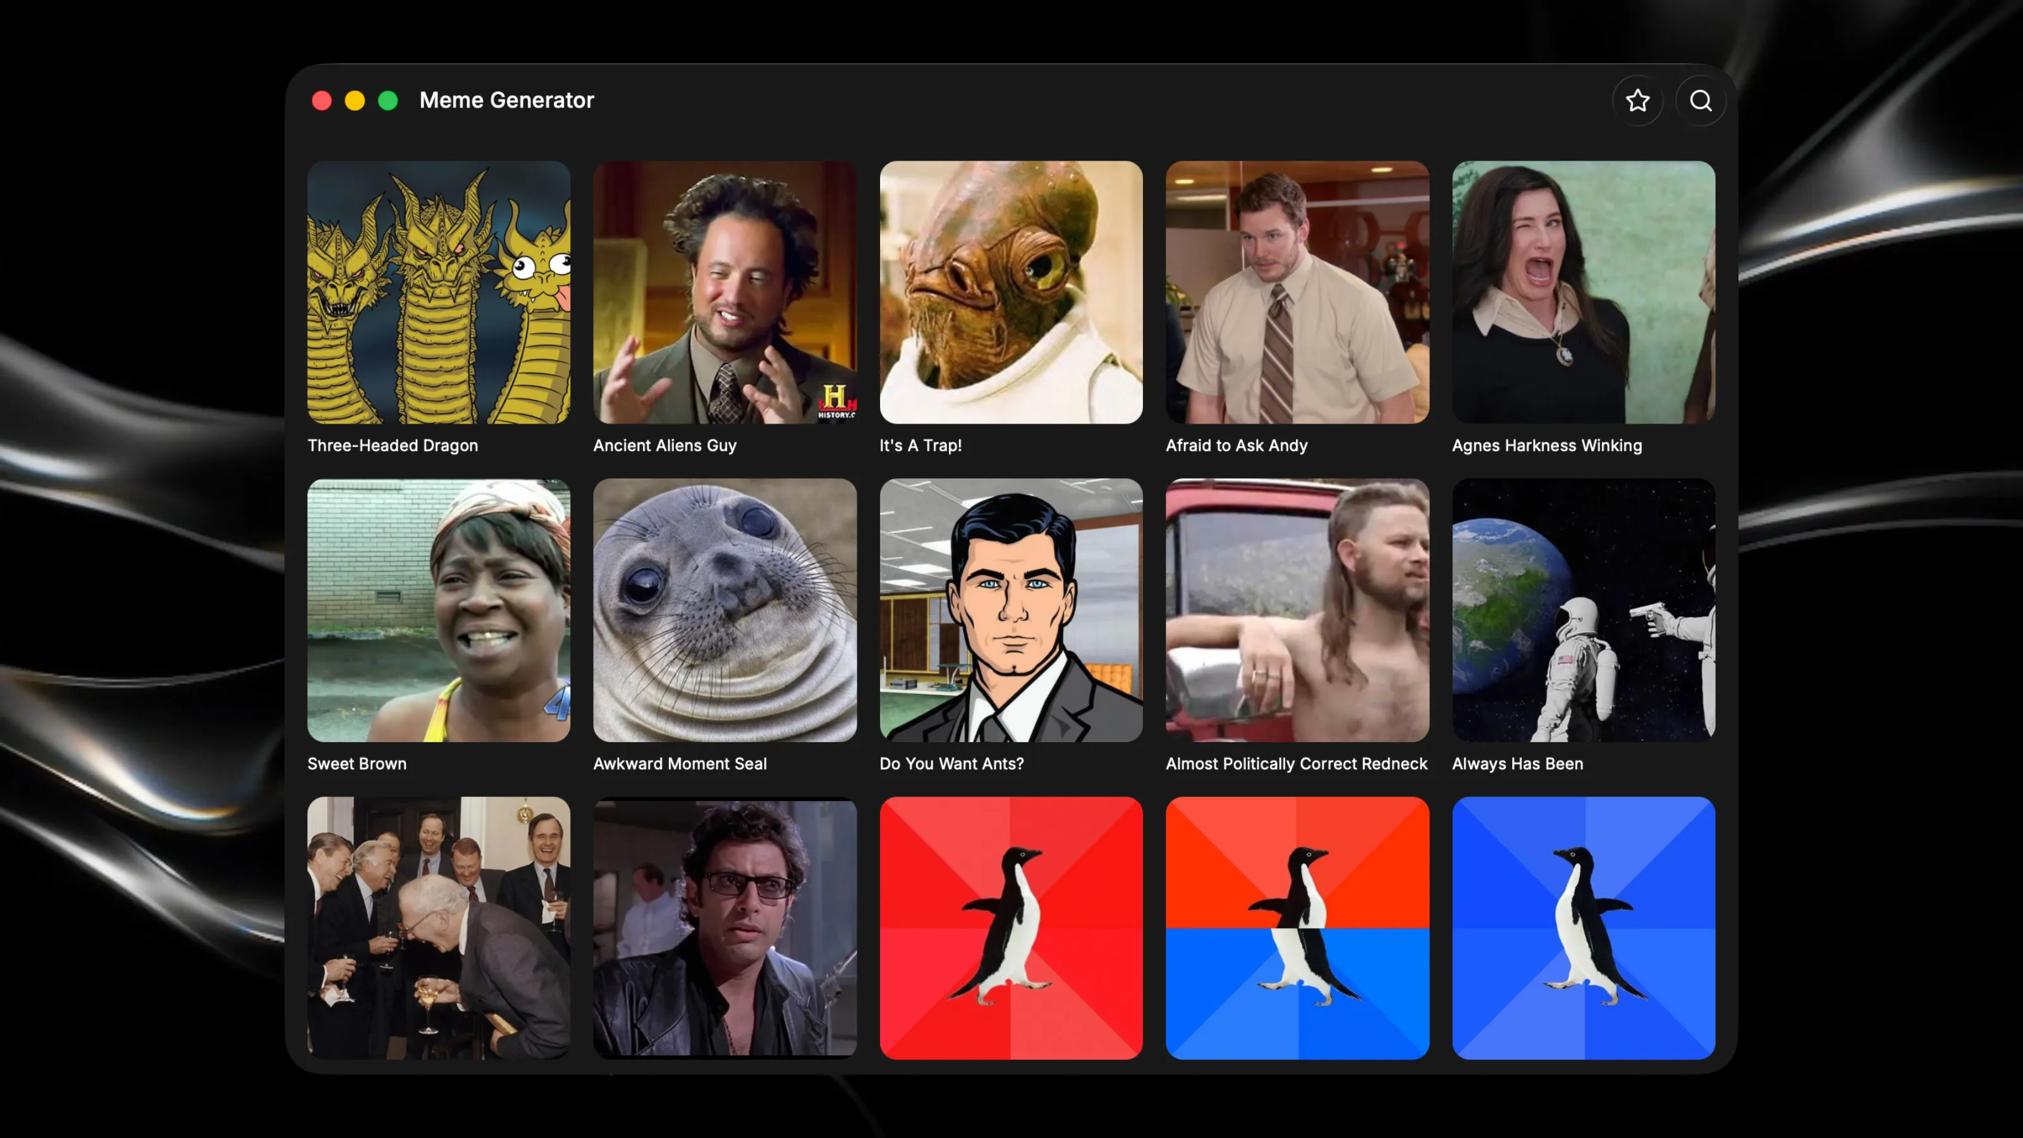Click "Almost Politically Correct Redneck" caption
This screenshot has width=2023, height=1138.
coord(1297,763)
